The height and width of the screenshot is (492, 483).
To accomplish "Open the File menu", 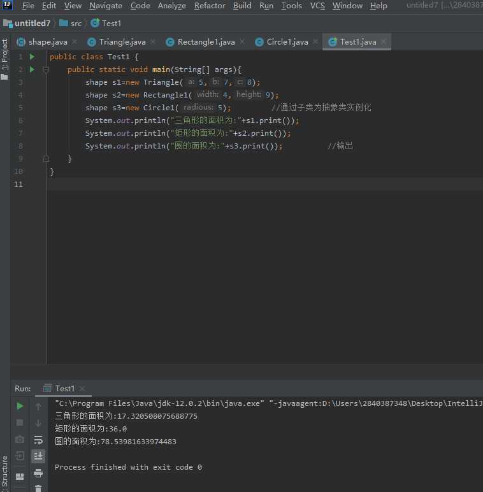I will click(28, 6).
